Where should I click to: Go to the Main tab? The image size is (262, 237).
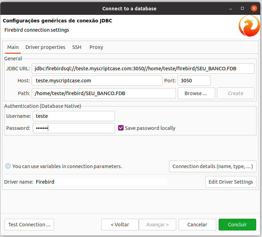pyautogui.click(x=13, y=47)
